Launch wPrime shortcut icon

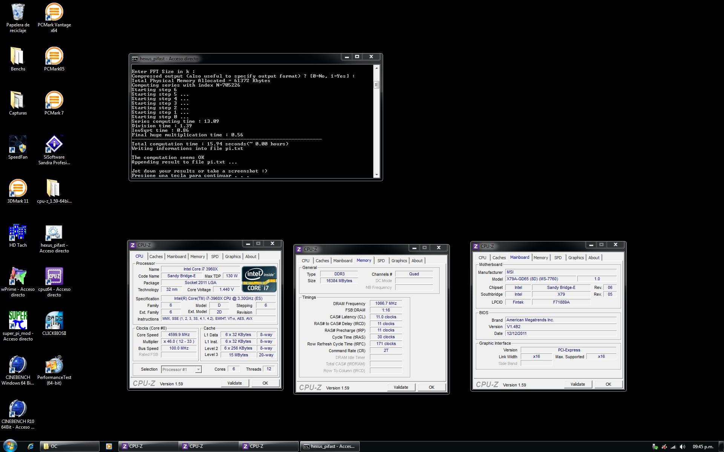tap(18, 282)
